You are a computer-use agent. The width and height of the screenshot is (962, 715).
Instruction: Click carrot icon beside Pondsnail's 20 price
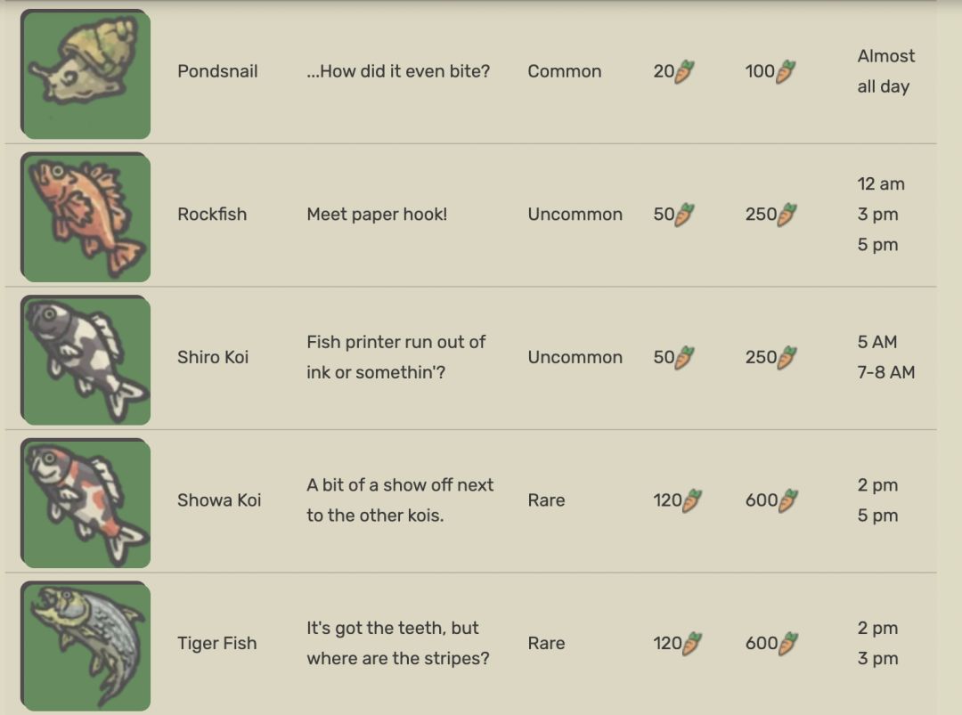[x=684, y=71]
